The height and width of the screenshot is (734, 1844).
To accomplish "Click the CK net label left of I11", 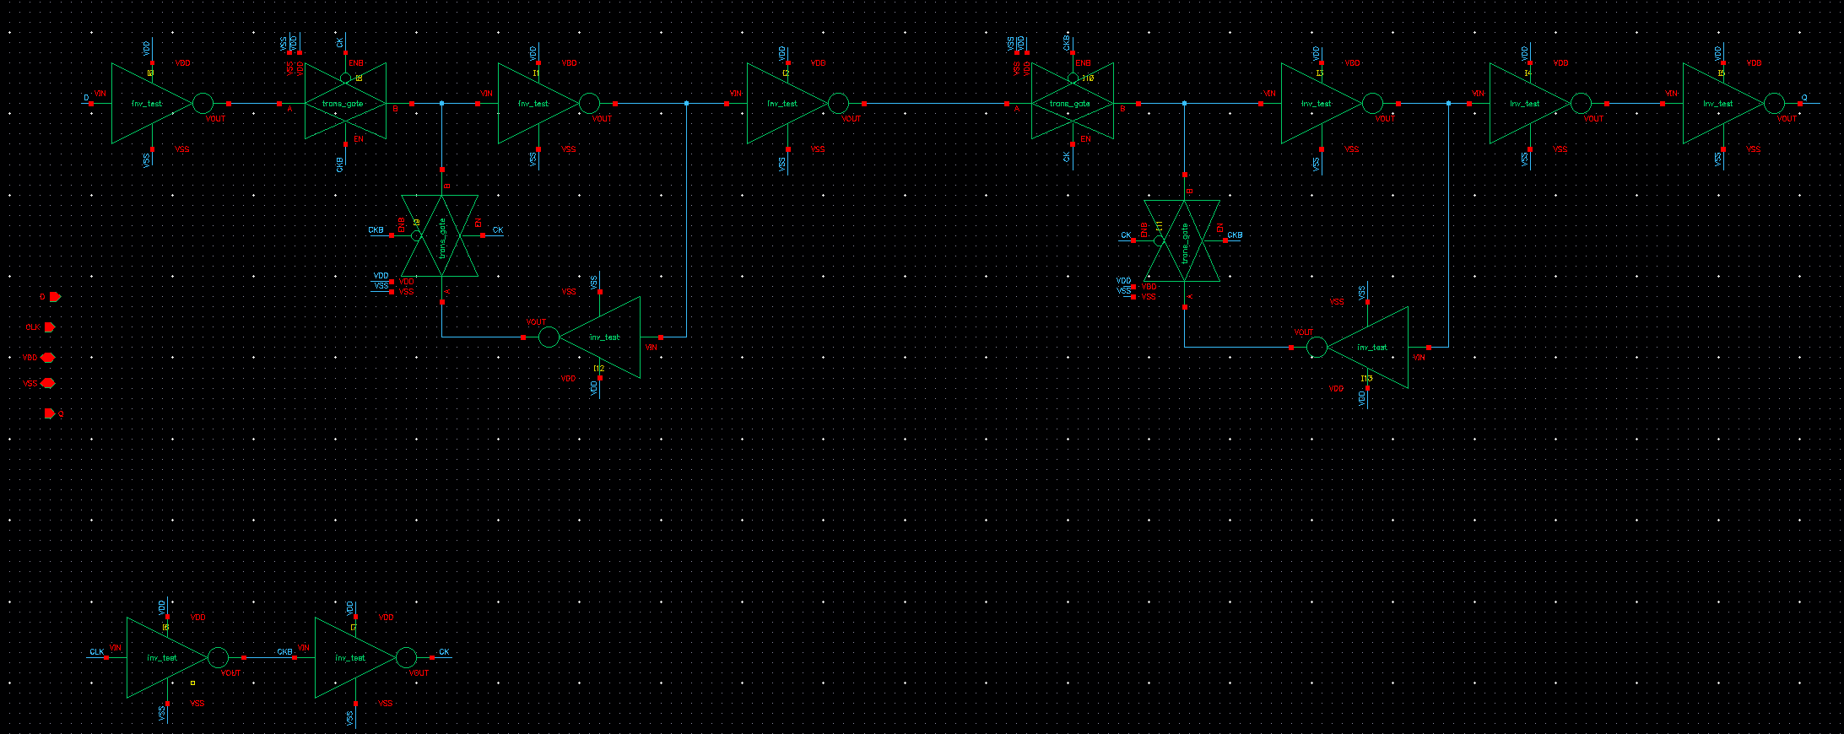I will pyautogui.click(x=1126, y=235).
